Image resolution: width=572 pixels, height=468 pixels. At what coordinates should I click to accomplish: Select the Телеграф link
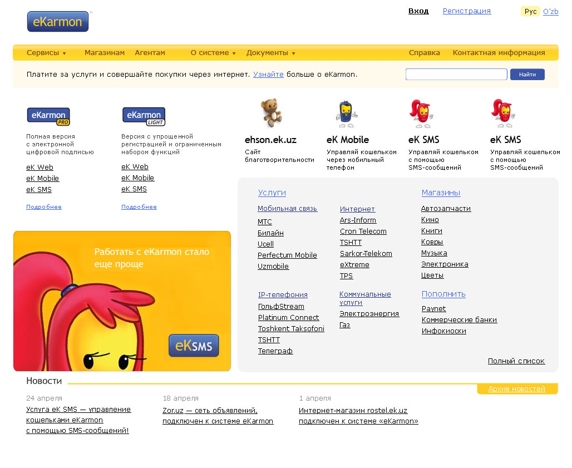click(x=275, y=351)
